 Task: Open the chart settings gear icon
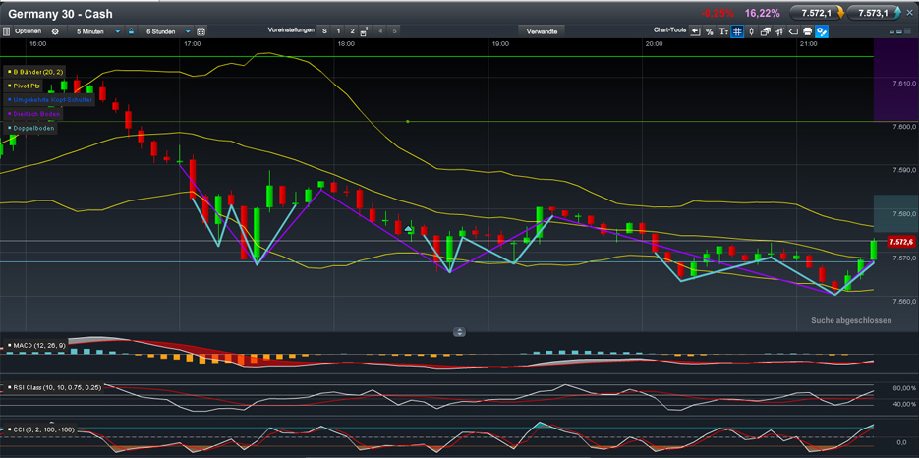(x=55, y=31)
